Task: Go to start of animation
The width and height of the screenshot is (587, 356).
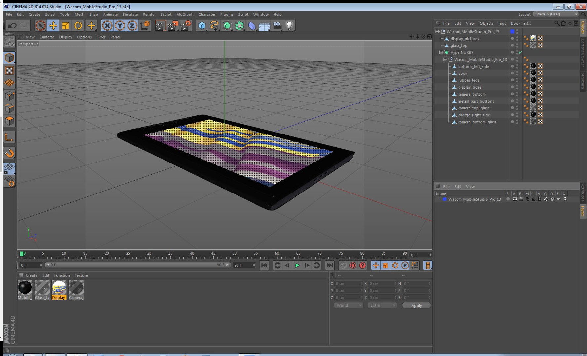Action: tap(264, 265)
